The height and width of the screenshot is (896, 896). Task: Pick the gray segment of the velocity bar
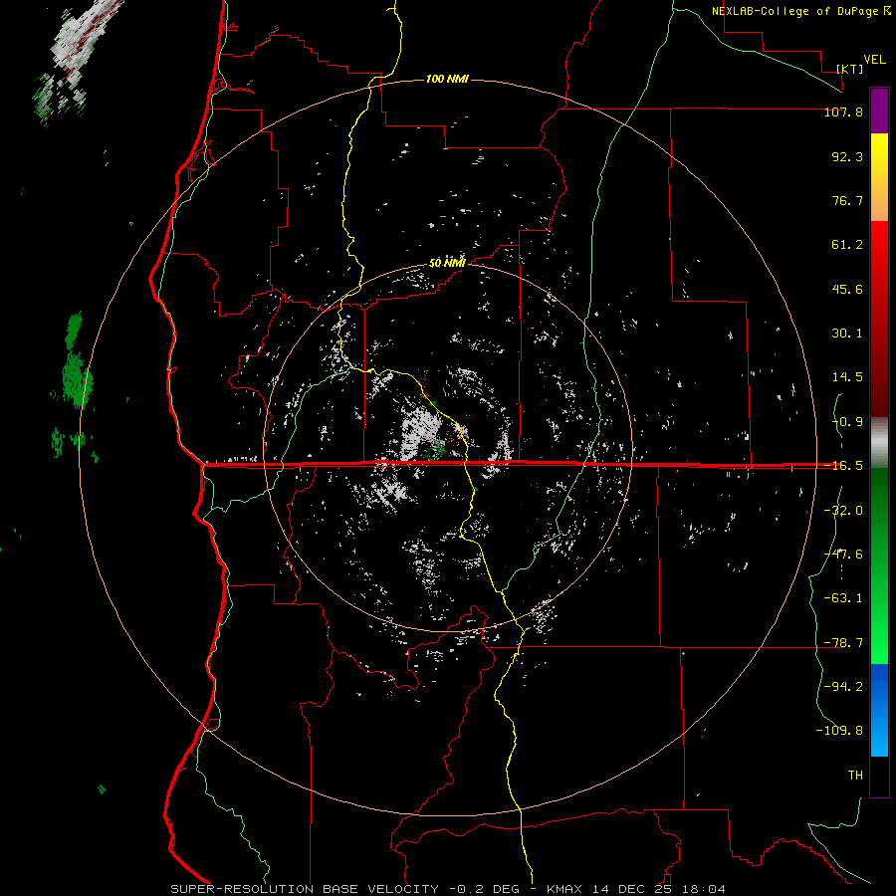(879, 442)
